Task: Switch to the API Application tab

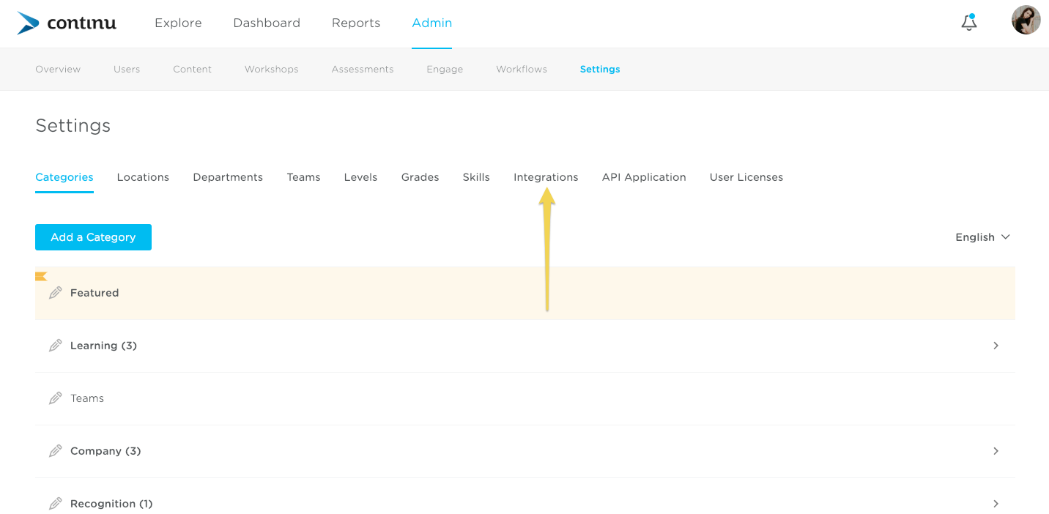Action: point(644,177)
